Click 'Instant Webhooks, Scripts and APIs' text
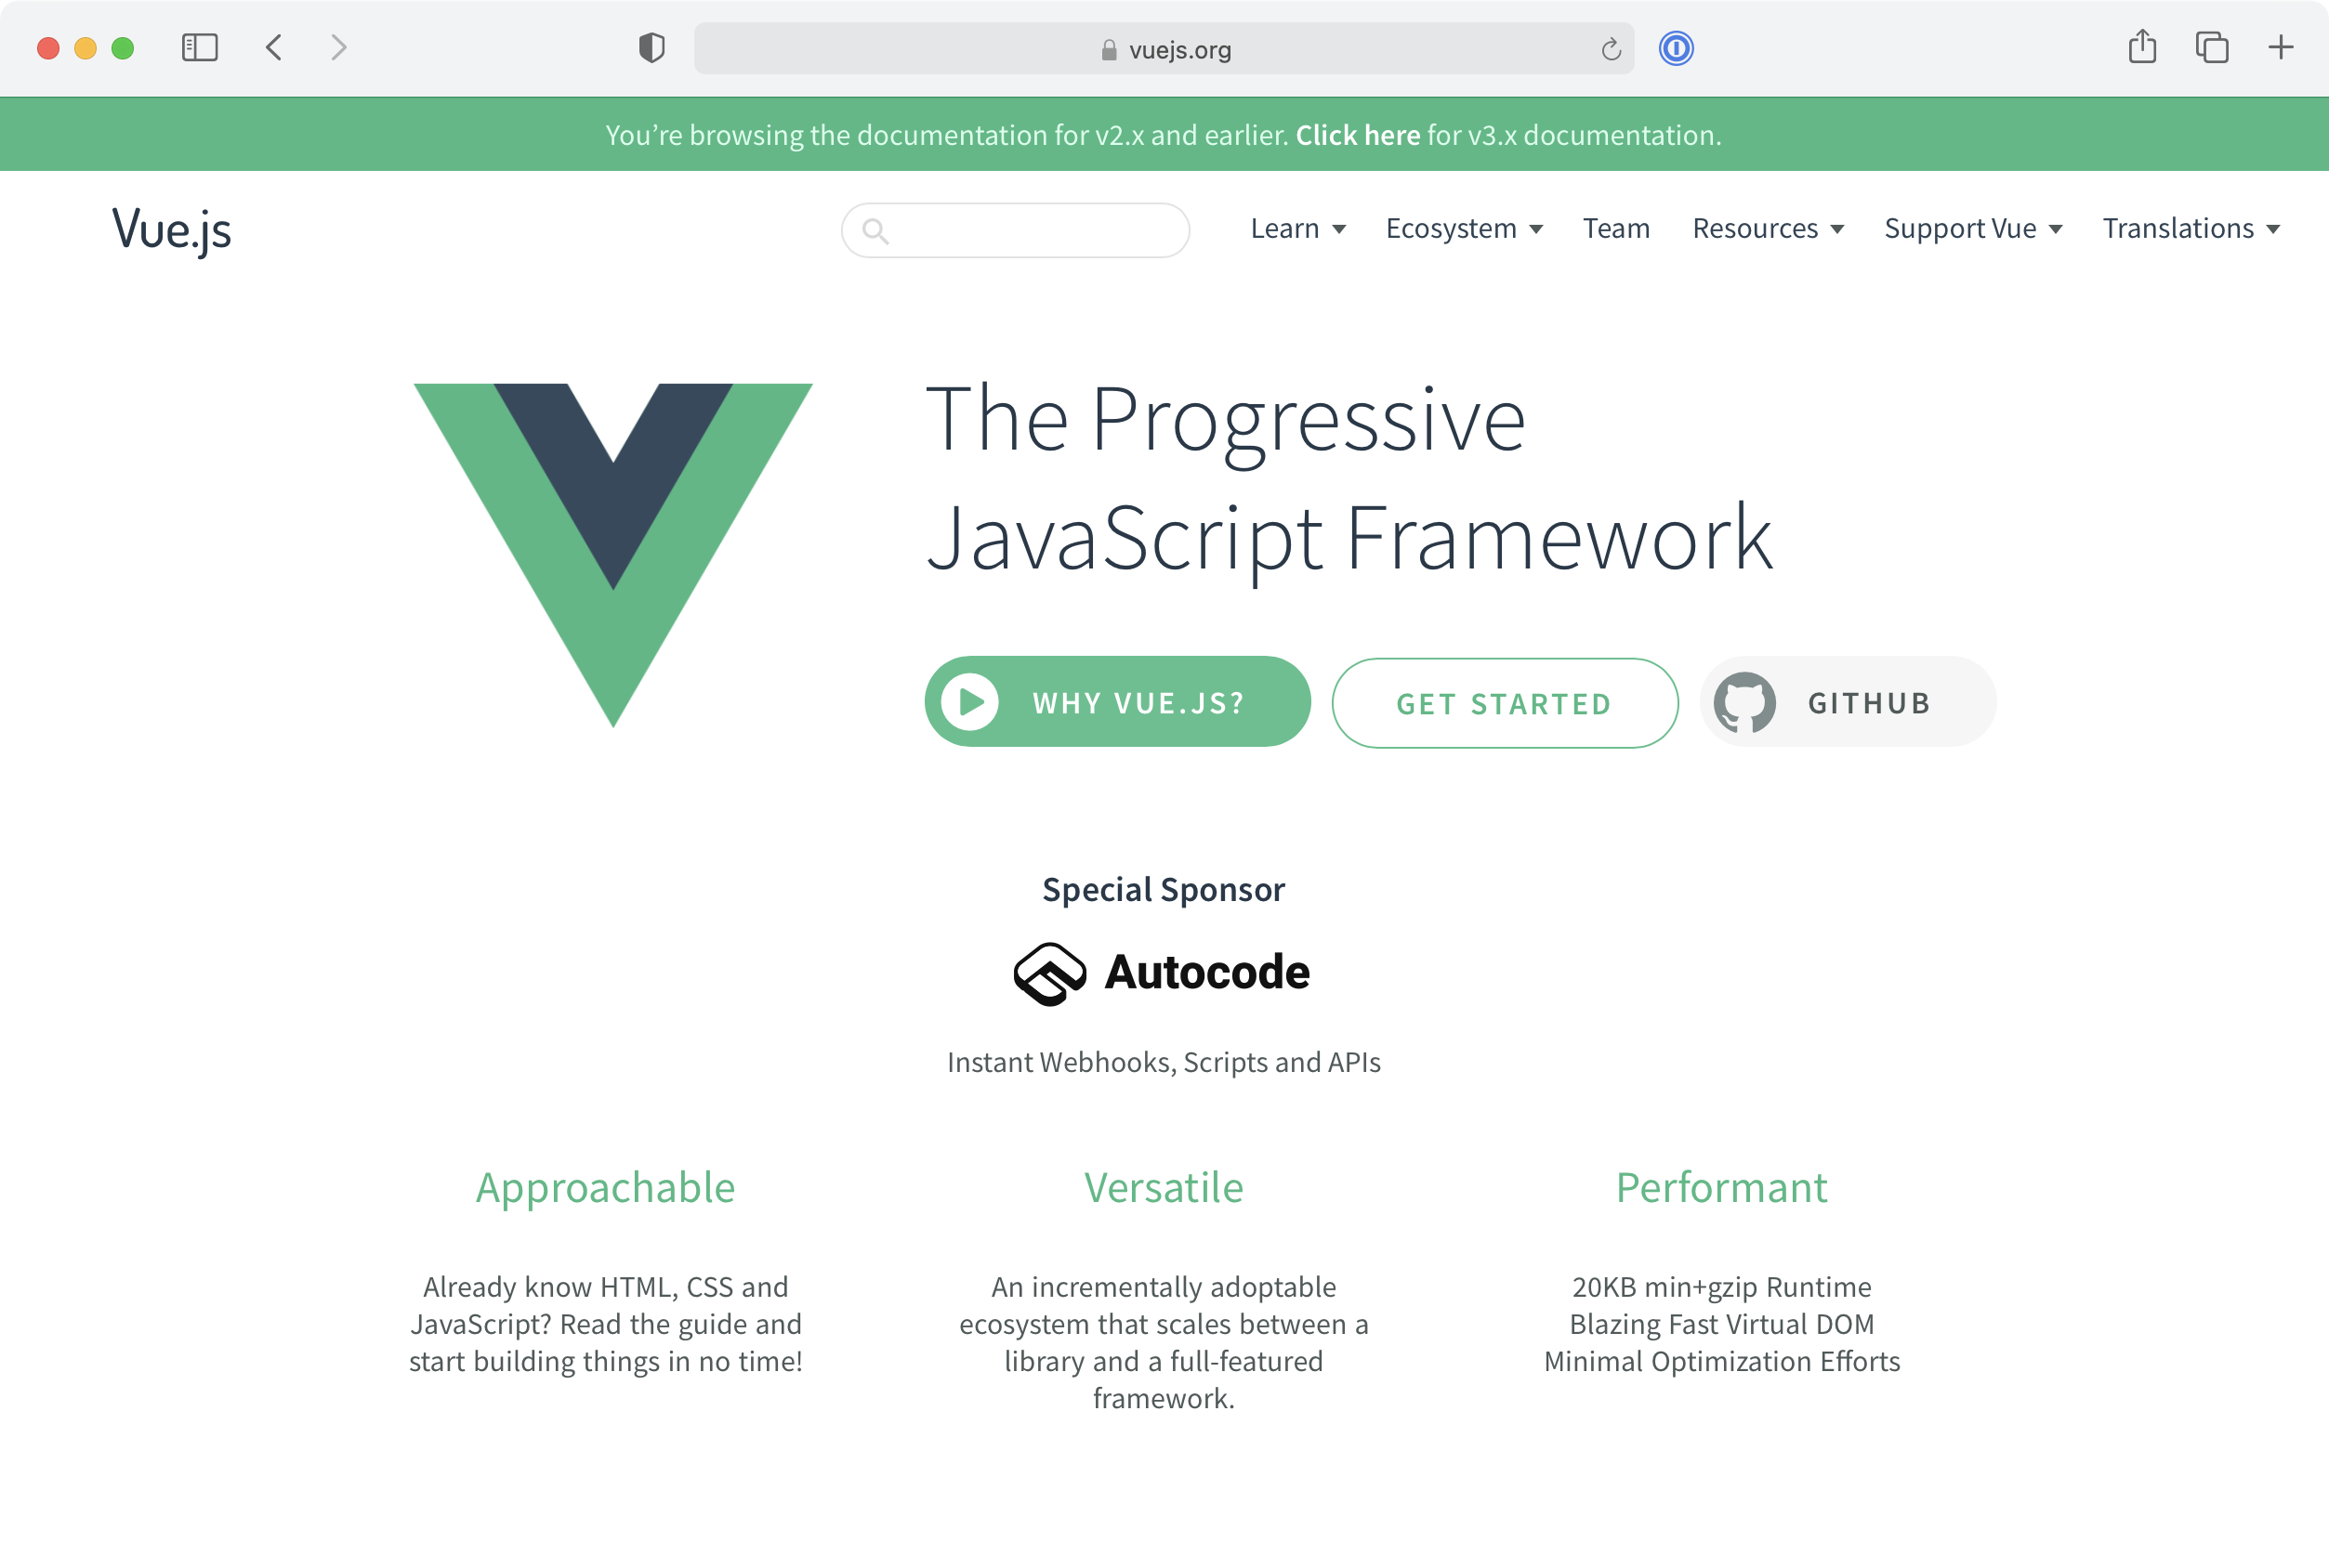This screenshot has height=1568, width=2329. tap(1164, 1062)
